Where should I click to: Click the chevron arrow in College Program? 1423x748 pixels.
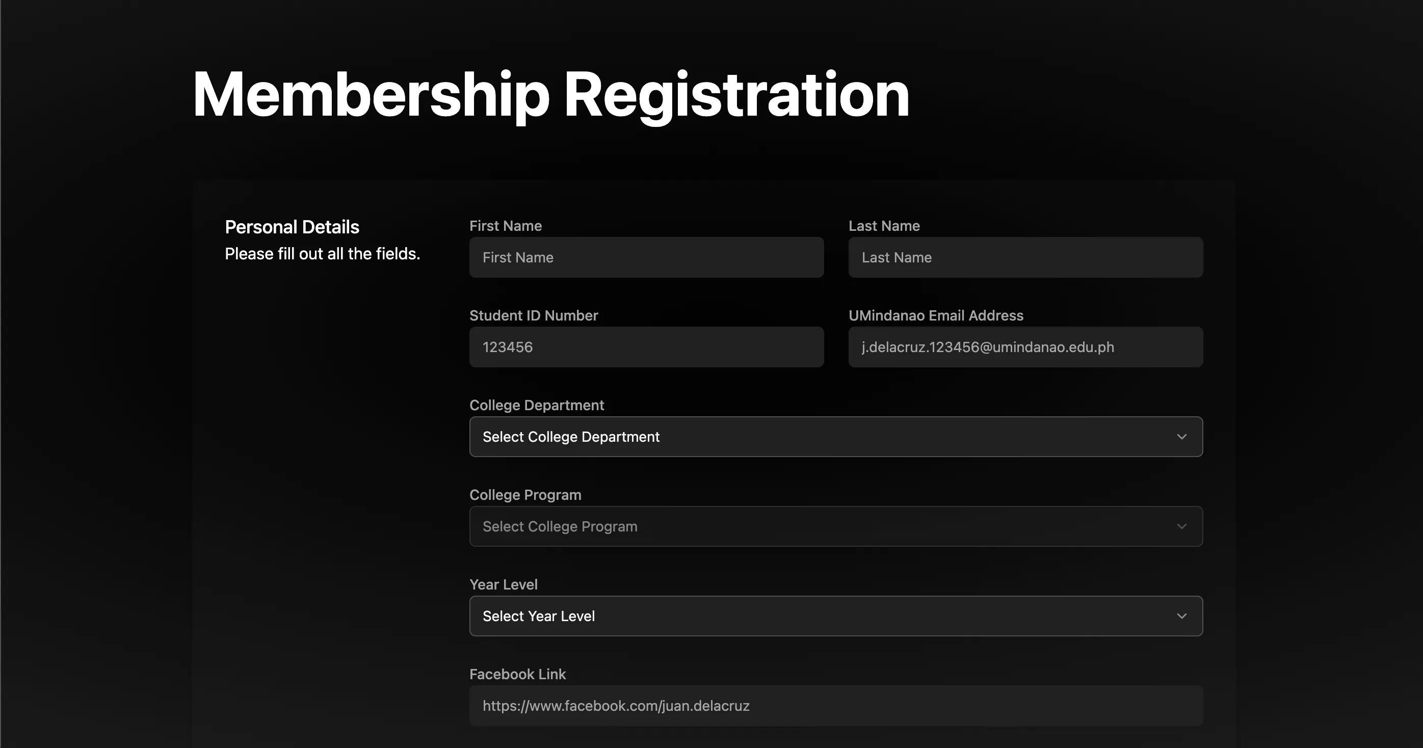1181,526
